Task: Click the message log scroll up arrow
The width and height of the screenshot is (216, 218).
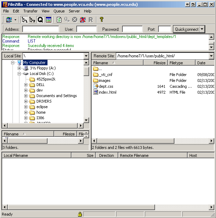Action: (x=211, y=37)
